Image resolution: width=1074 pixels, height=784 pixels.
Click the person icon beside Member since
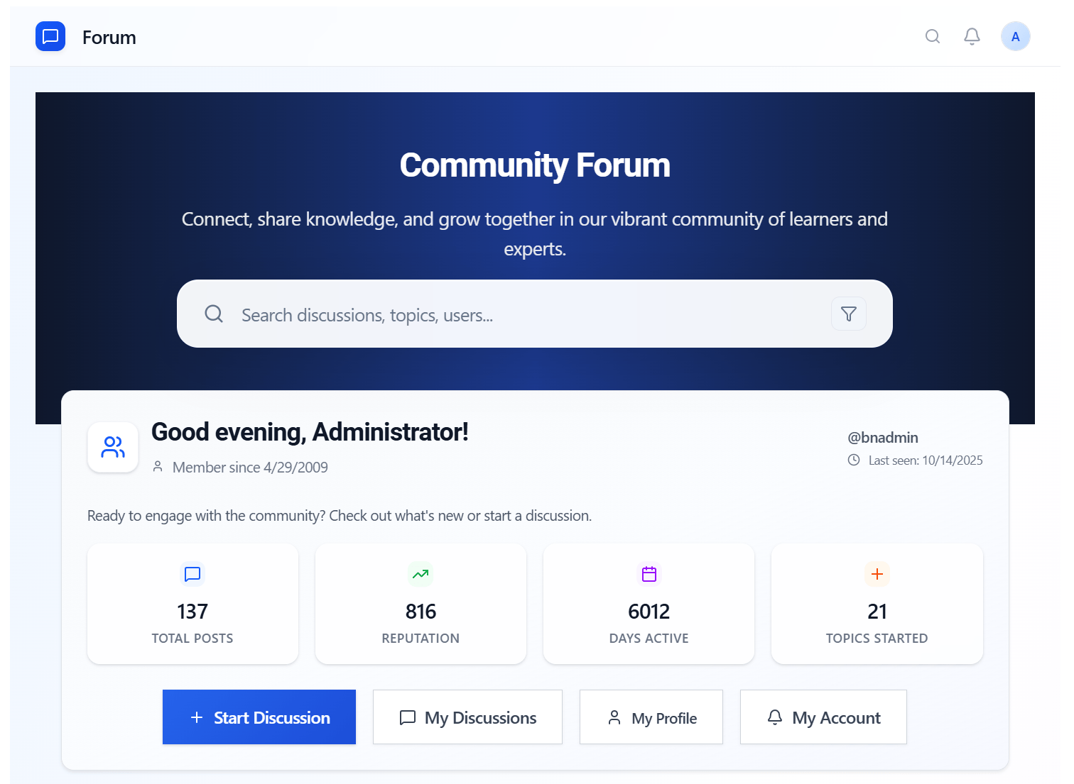pyautogui.click(x=158, y=467)
